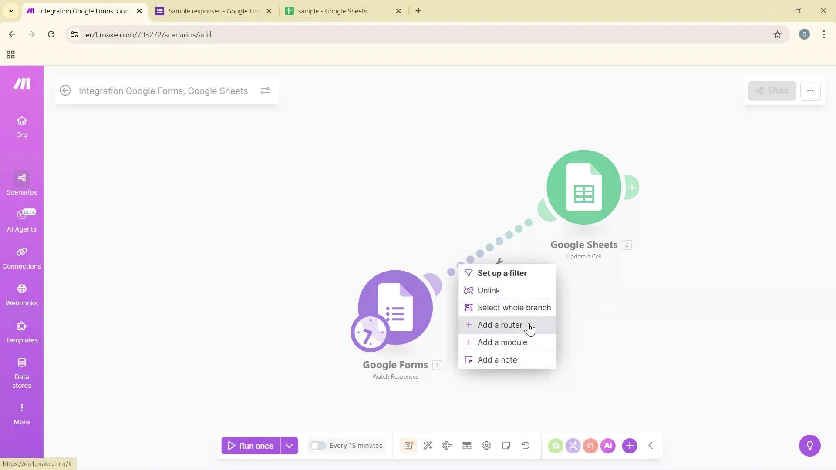The height and width of the screenshot is (470, 836).
Task: Open the AI tools circle icon
Action: (x=608, y=445)
